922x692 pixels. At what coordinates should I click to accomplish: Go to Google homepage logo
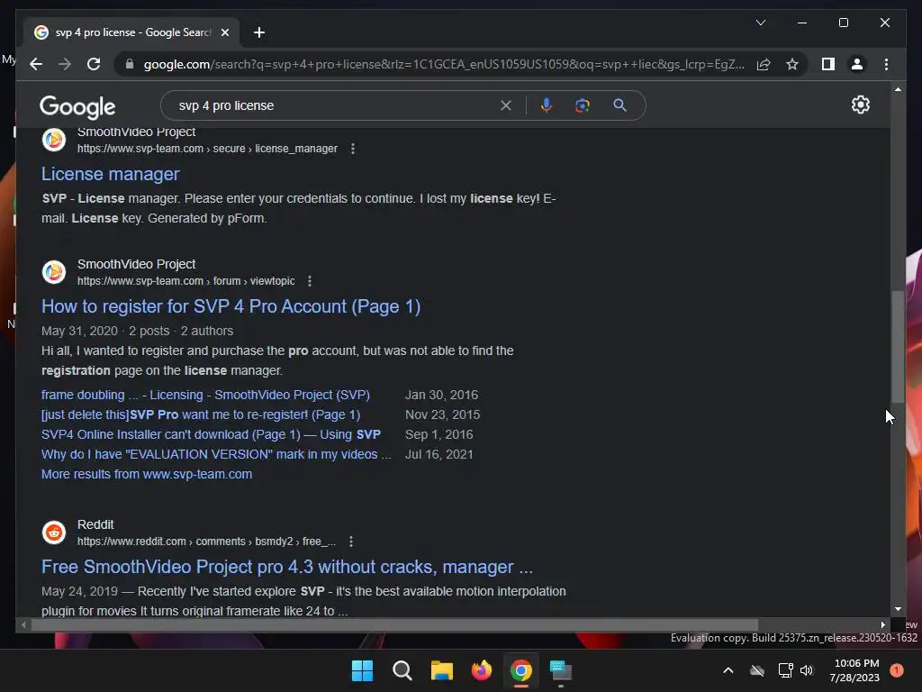pos(77,107)
